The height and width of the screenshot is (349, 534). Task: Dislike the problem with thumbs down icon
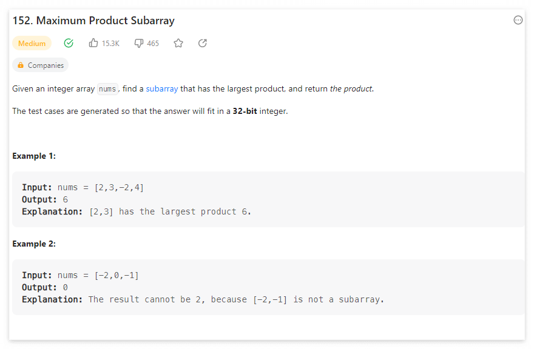tap(138, 43)
